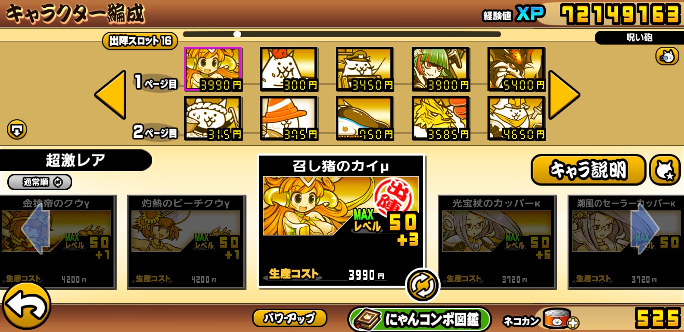Open the にゃんコンボ図鑑 combo book

419,319
